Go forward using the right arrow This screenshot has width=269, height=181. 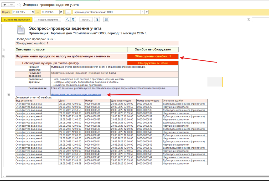(x=11, y=5)
